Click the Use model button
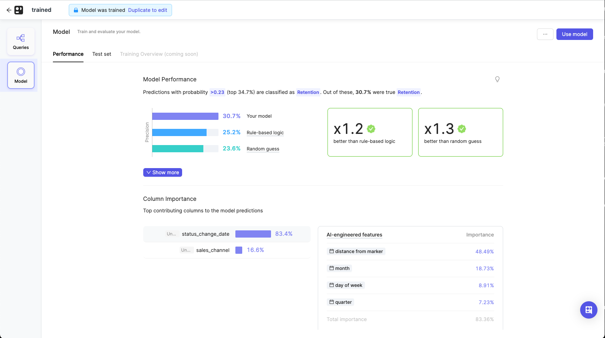The height and width of the screenshot is (338, 605). [x=574, y=34]
